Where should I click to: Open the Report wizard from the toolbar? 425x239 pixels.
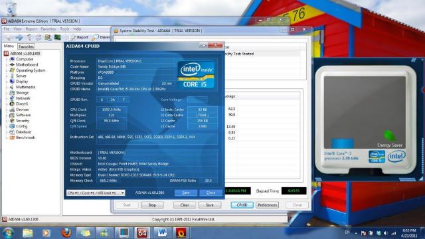tap(79, 37)
